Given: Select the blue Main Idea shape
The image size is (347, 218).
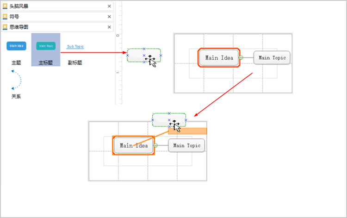Looking at the screenshot, I should (16, 46).
